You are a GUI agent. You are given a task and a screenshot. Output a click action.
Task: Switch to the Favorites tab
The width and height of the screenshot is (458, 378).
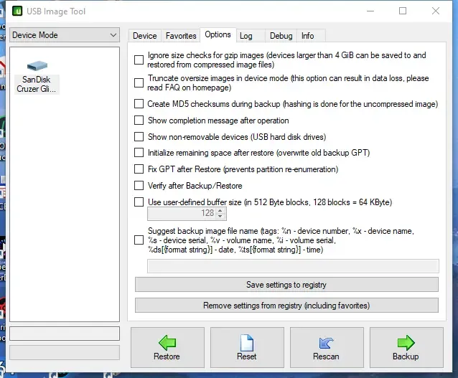[181, 36]
